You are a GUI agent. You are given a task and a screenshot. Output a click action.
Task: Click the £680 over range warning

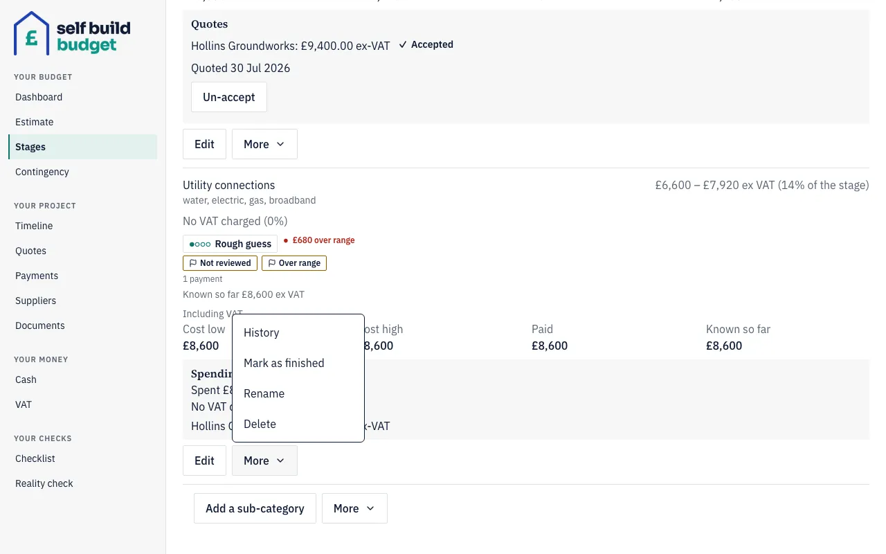tap(319, 240)
